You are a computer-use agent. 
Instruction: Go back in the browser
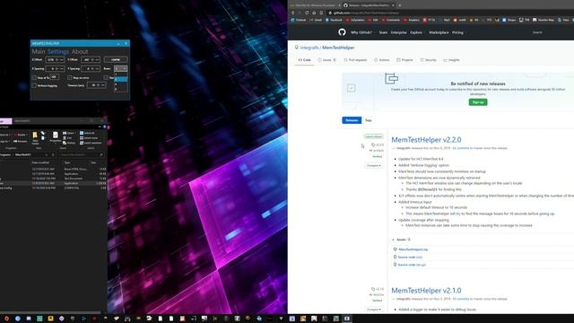(x=293, y=13)
